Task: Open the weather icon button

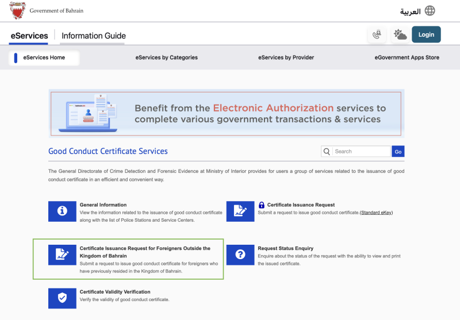Action: pyautogui.click(x=400, y=34)
